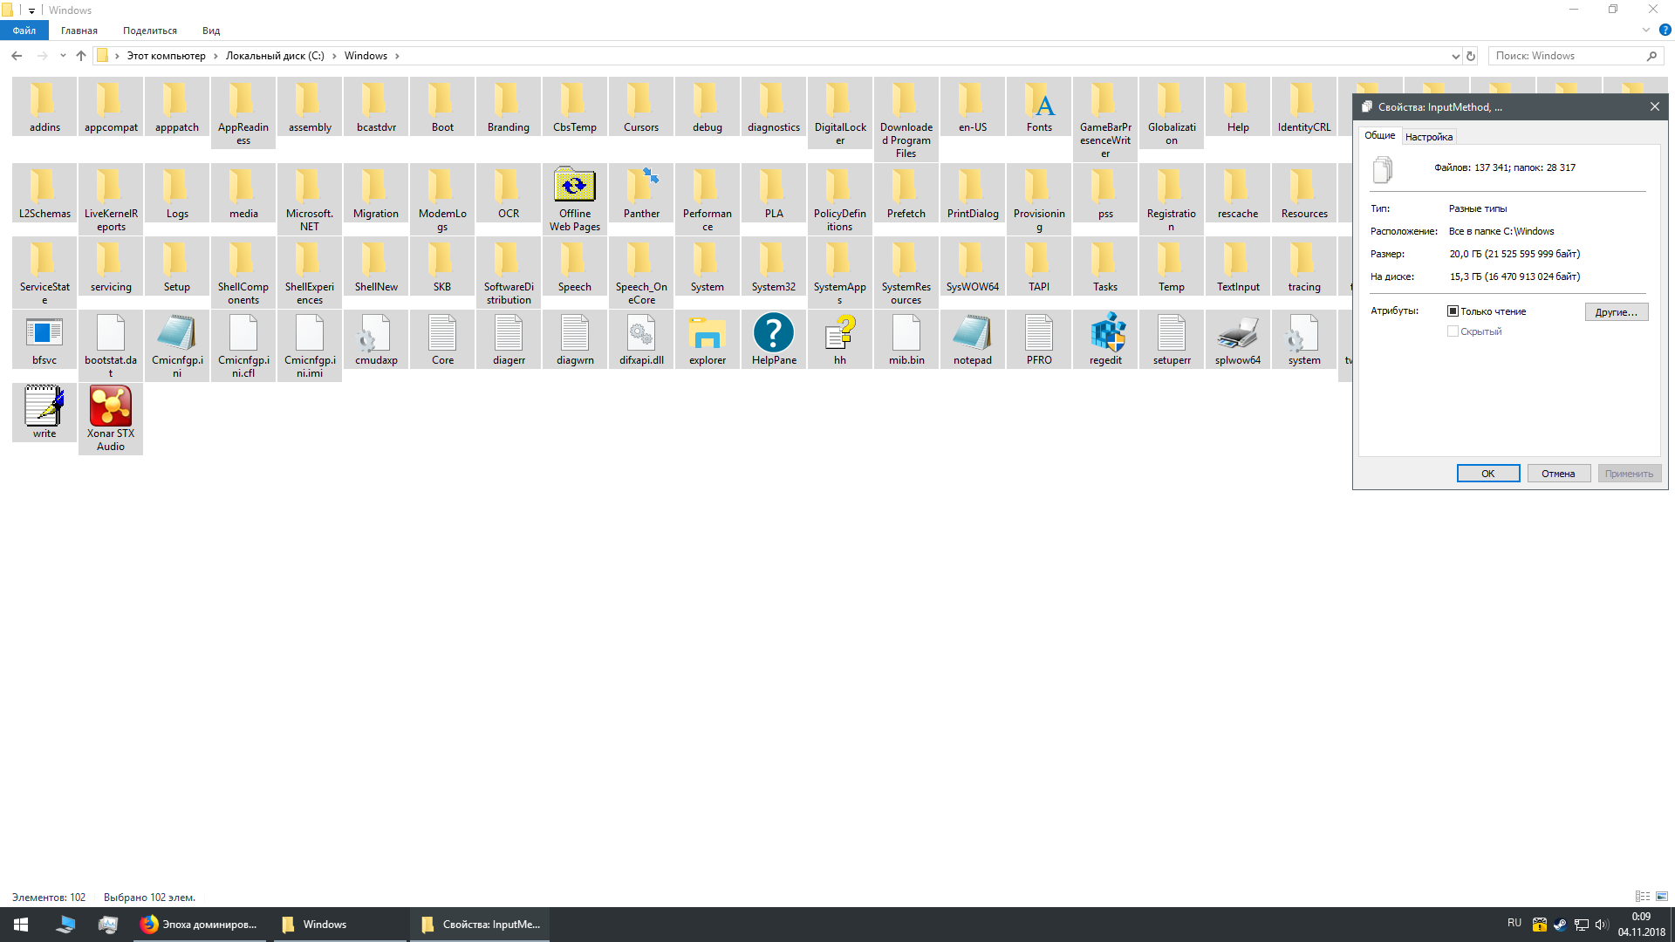The width and height of the screenshot is (1675, 942).
Task: Open recent locations dropdown arrow
Action: 63,56
